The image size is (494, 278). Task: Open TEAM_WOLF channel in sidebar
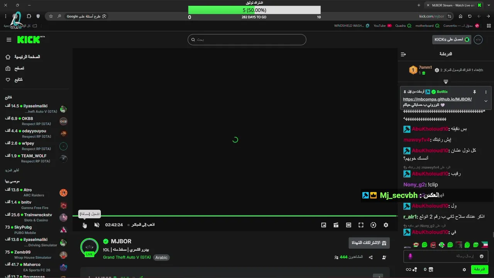[x=36, y=158]
